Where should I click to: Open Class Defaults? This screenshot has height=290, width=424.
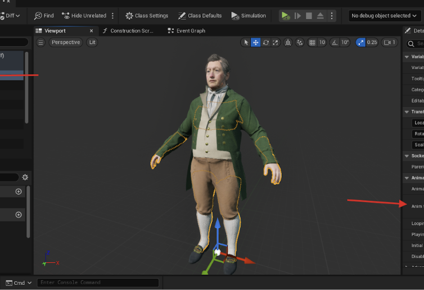tap(200, 16)
